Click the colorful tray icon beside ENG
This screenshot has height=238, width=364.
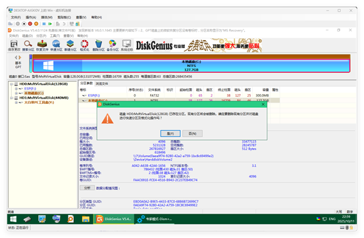pyautogui.click(x=319, y=219)
